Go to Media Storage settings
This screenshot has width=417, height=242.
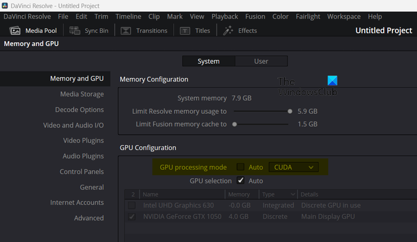82,94
